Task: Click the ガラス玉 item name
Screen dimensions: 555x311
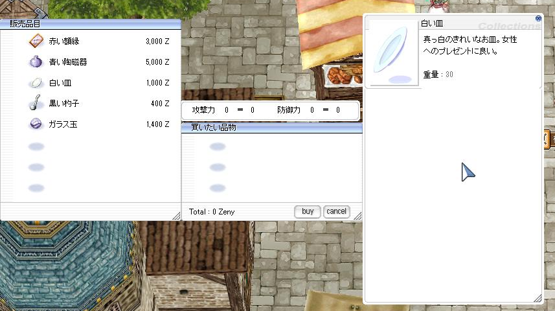Action: coord(63,124)
